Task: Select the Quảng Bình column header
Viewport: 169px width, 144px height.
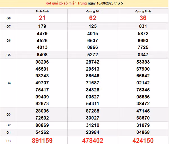Action: pos(143,11)
